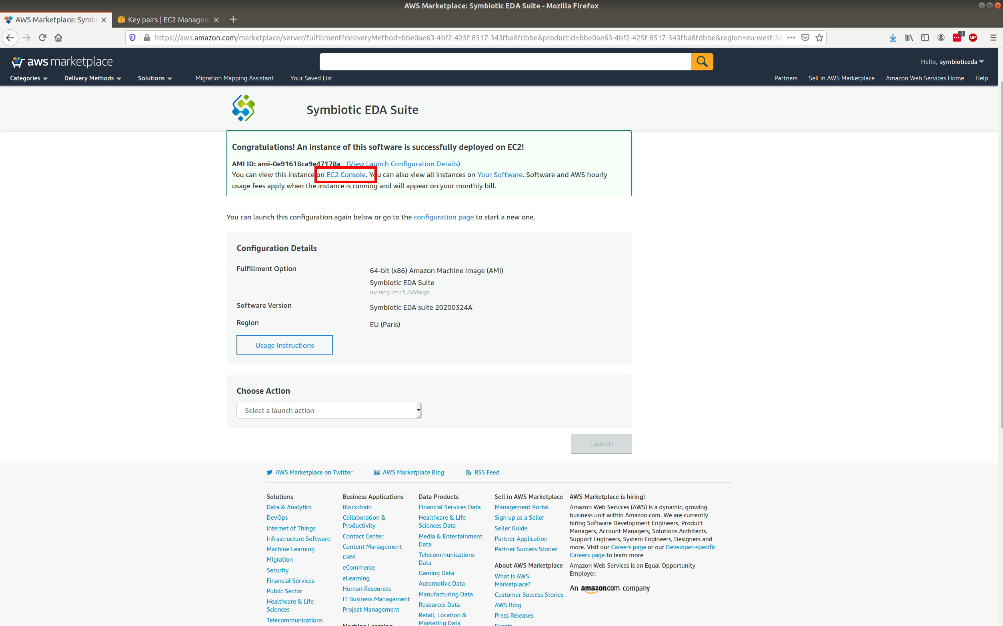Open the Firefox home page
This screenshot has height=626, width=1003.
(x=58, y=38)
